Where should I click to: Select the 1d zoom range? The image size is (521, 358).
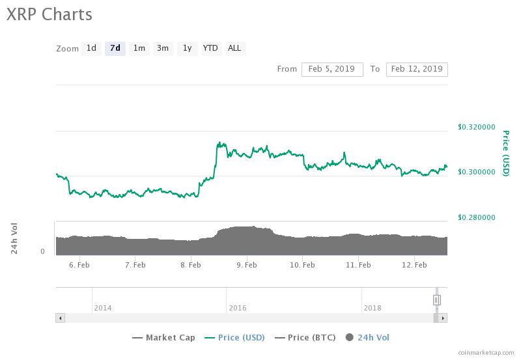point(91,48)
